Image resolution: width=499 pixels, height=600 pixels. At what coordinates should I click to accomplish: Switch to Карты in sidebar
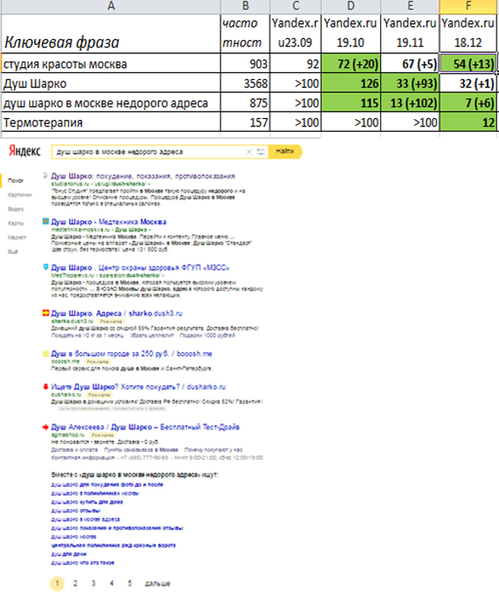(16, 223)
